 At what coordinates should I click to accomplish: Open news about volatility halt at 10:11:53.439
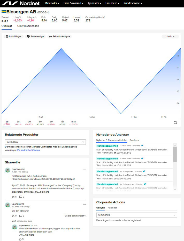132,164
